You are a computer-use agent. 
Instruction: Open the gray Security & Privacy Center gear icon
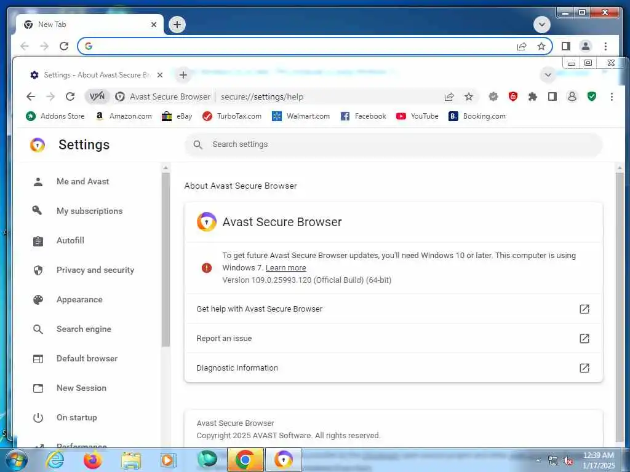point(493,96)
